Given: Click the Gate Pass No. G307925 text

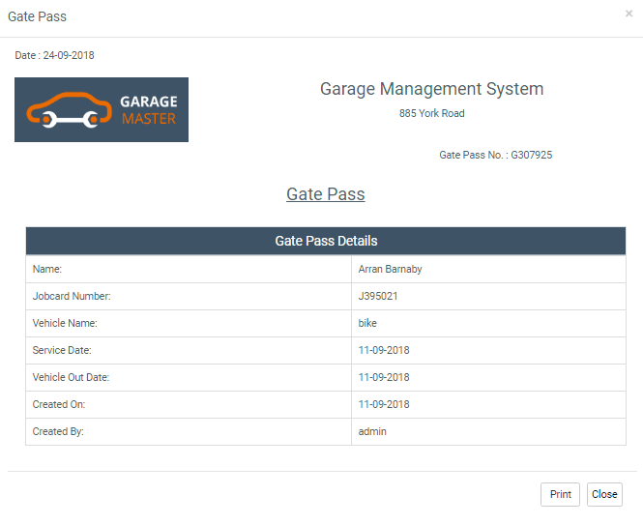Looking at the screenshot, I should click(495, 155).
